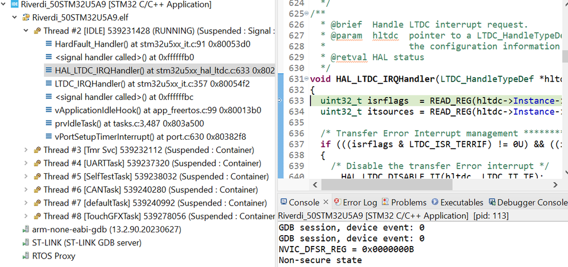Fold the comment block at line 625

(x=307, y=14)
